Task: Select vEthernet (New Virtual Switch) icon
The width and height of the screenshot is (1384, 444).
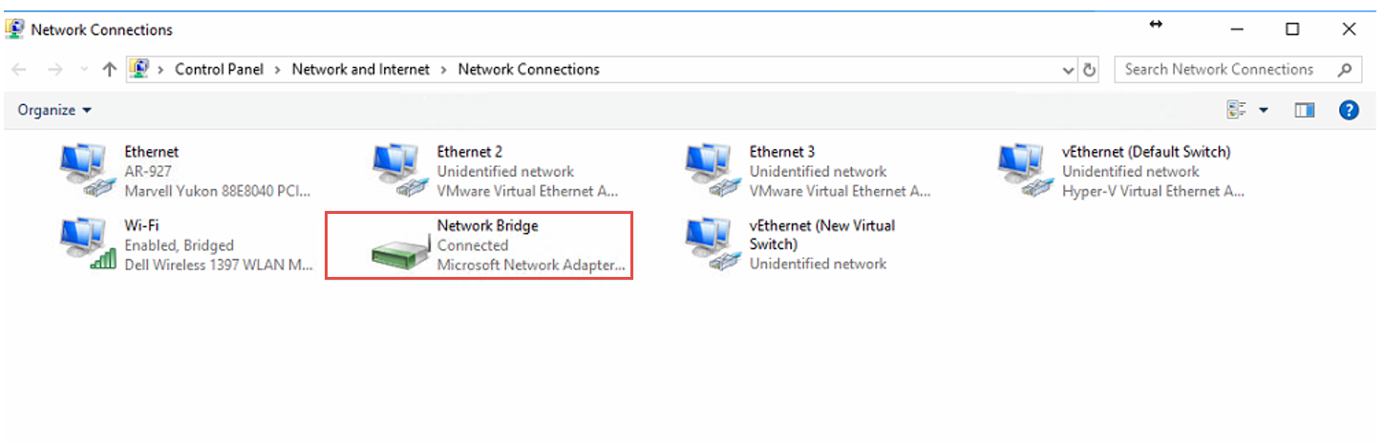Action: coord(710,244)
